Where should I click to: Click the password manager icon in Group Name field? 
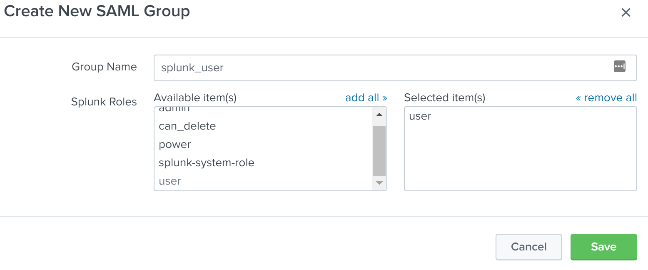[x=619, y=66]
